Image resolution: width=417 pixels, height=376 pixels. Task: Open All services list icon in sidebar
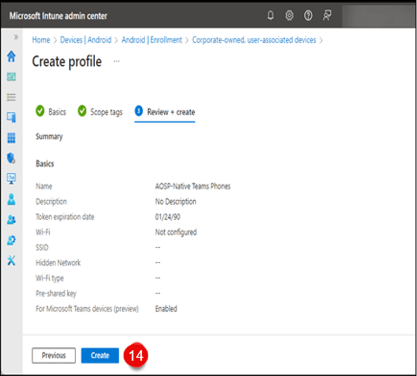[x=11, y=97]
